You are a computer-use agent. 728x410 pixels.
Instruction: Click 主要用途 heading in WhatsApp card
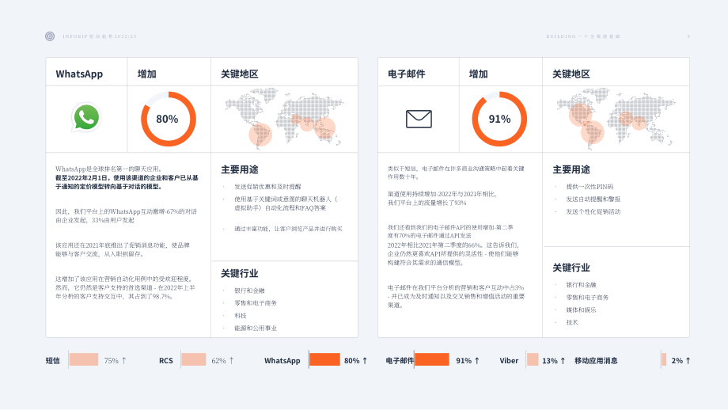pos(240,169)
